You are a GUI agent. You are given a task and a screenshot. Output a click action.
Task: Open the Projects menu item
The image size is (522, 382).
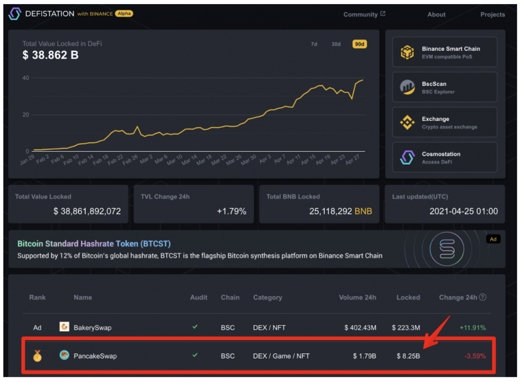(493, 14)
